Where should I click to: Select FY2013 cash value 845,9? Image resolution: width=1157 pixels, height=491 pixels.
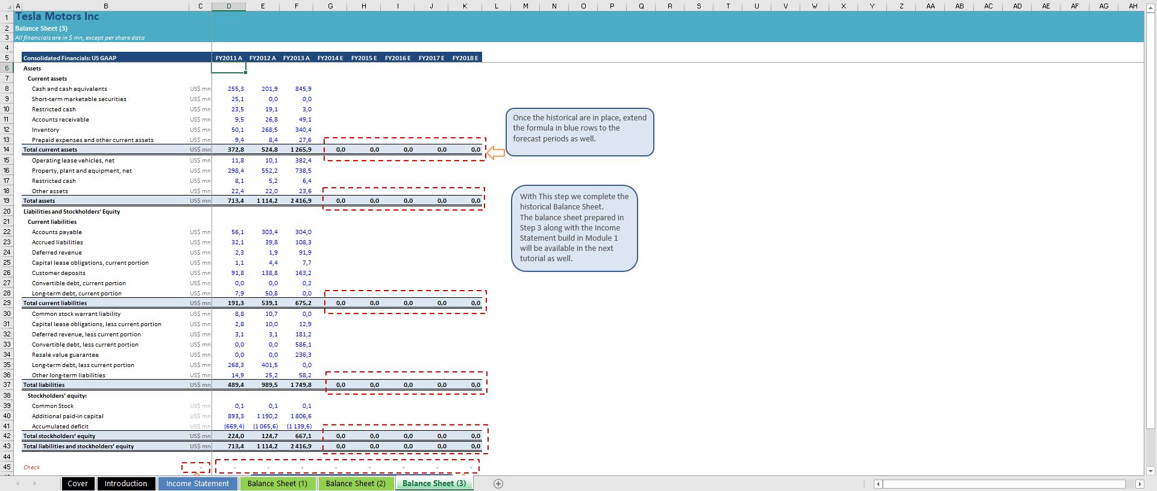pyautogui.click(x=303, y=89)
